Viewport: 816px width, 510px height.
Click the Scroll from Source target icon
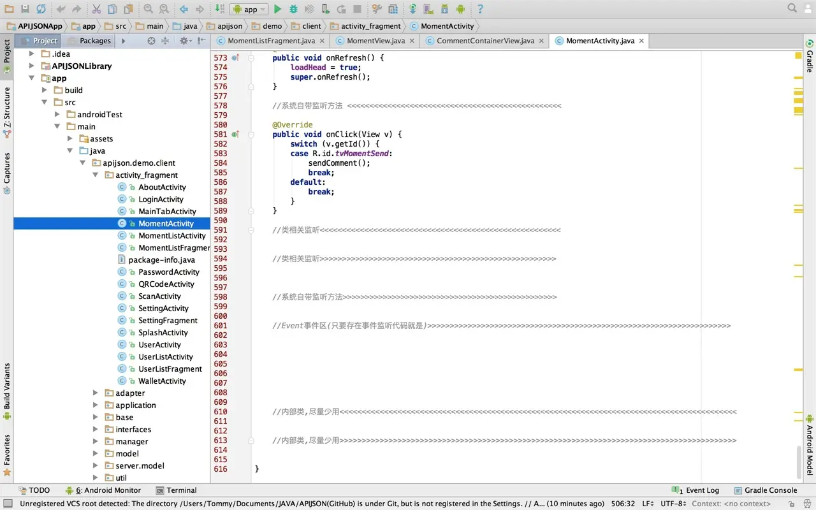[x=151, y=41]
